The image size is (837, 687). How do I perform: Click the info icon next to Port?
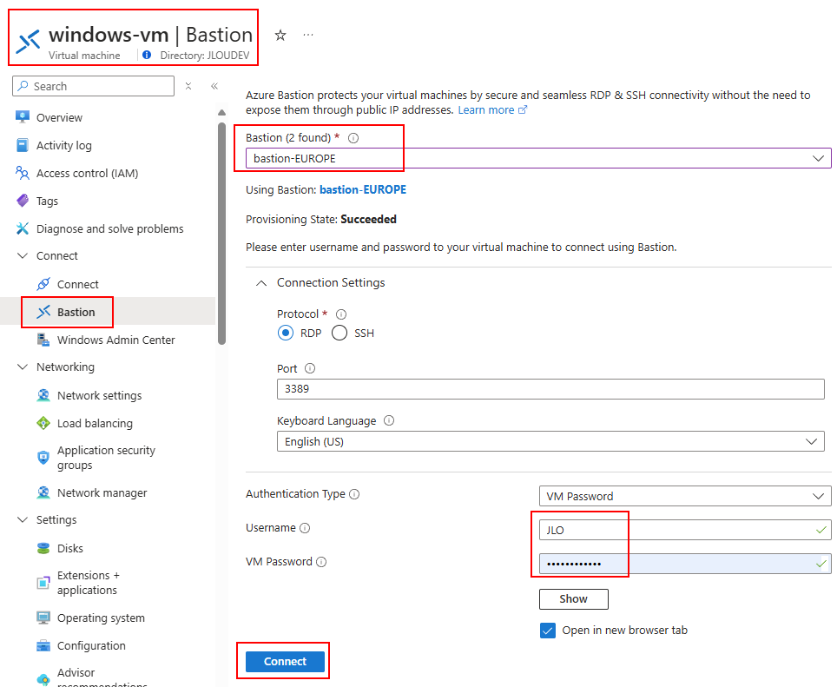tap(310, 368)
